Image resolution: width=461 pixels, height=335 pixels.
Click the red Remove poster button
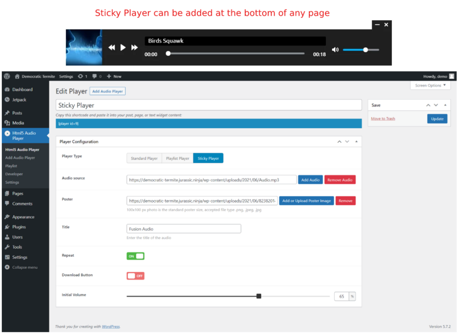coord(345,201)
